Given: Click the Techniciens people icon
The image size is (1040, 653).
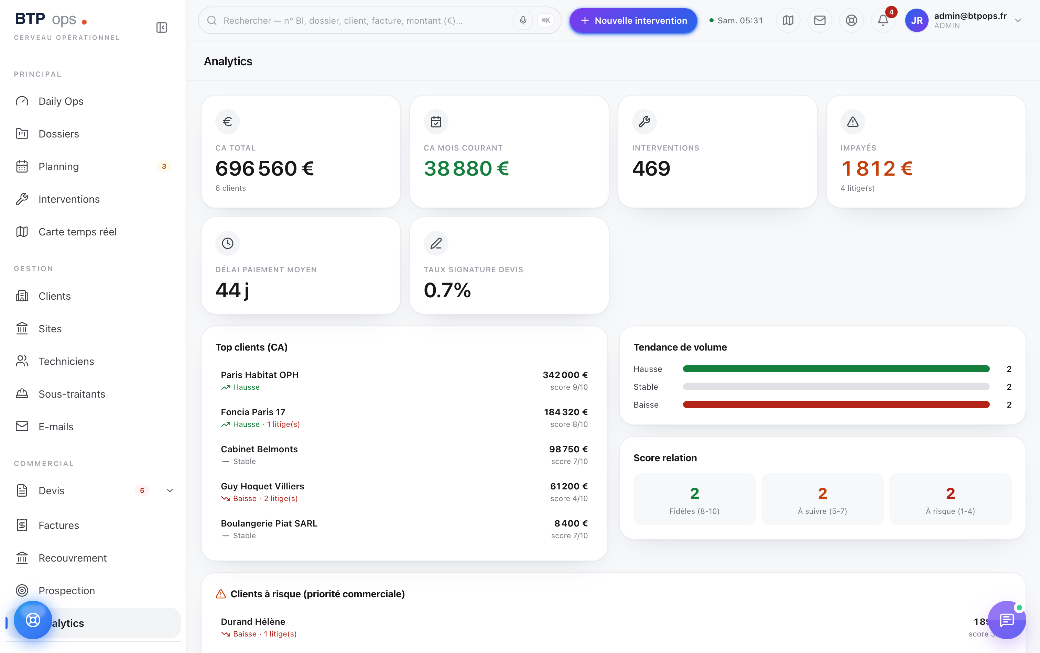Looking at the screenshot, I should coord(22,361).
